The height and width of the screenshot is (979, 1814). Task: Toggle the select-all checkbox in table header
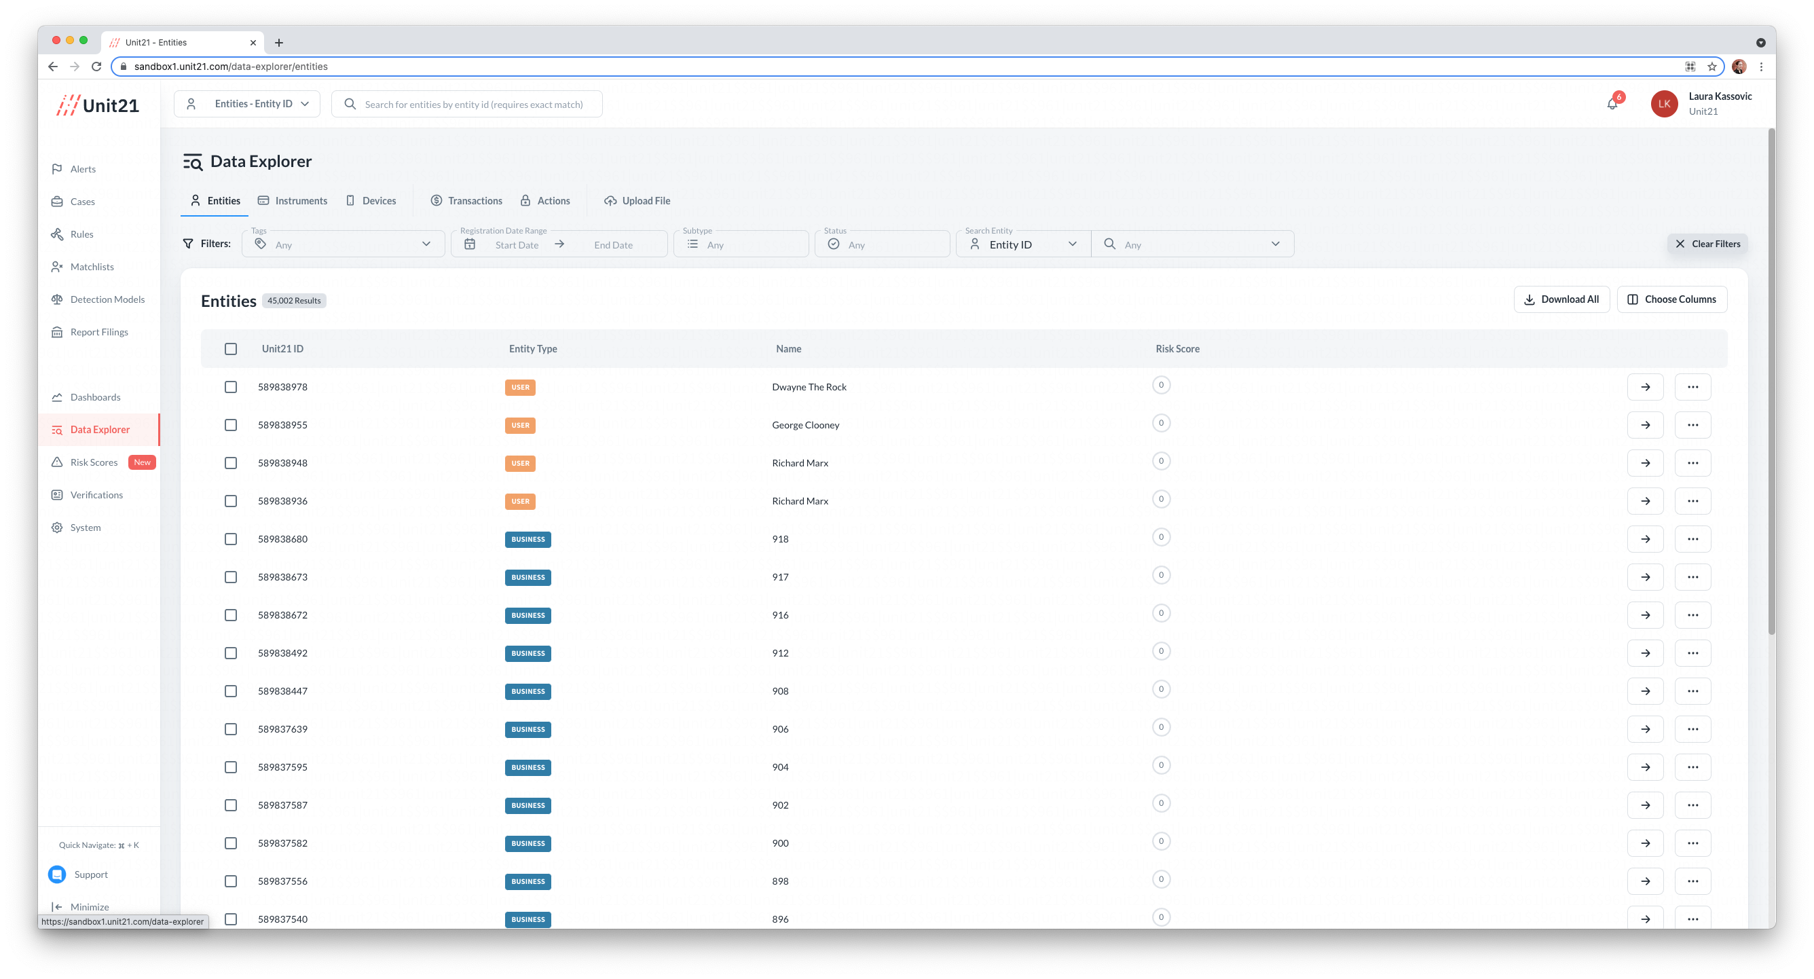click(x=230, y=349)
